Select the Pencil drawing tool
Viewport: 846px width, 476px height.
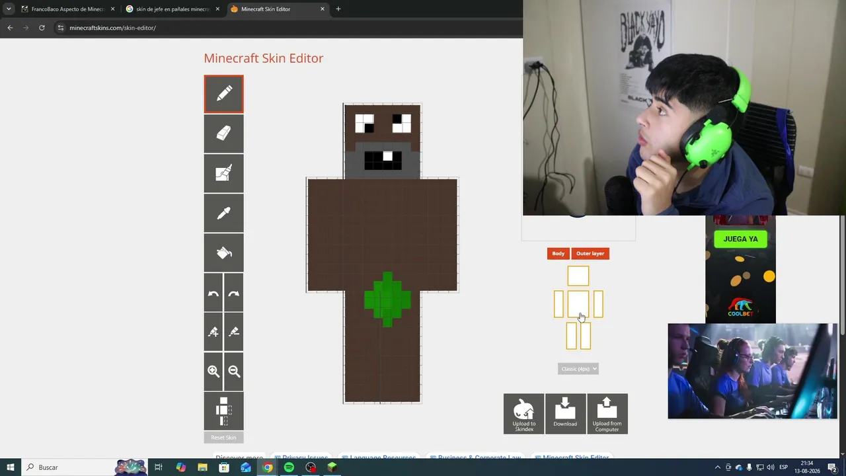[x=223, y=94]
